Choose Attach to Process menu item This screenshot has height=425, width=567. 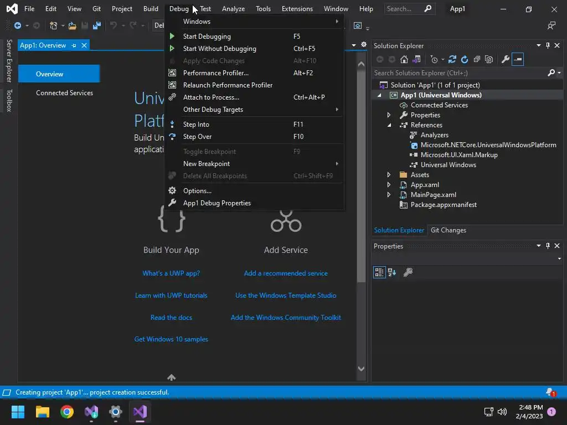pyautogui.click(x=254, y=97)
